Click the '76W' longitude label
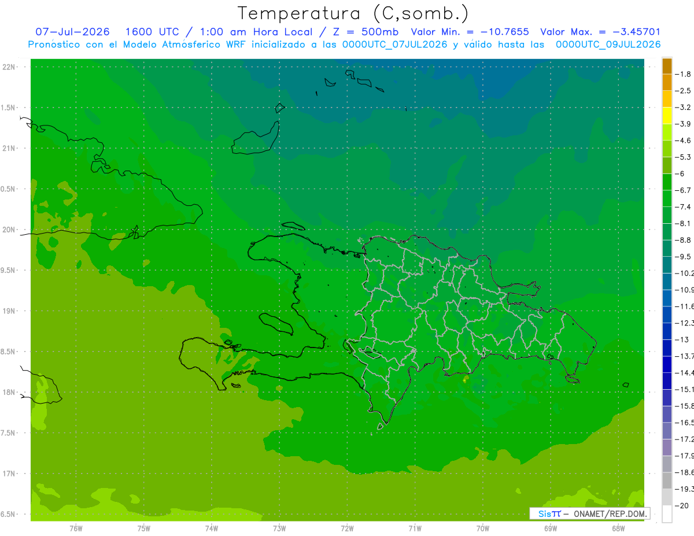This screenshot has width=694, height=536. tap(76, 528)
